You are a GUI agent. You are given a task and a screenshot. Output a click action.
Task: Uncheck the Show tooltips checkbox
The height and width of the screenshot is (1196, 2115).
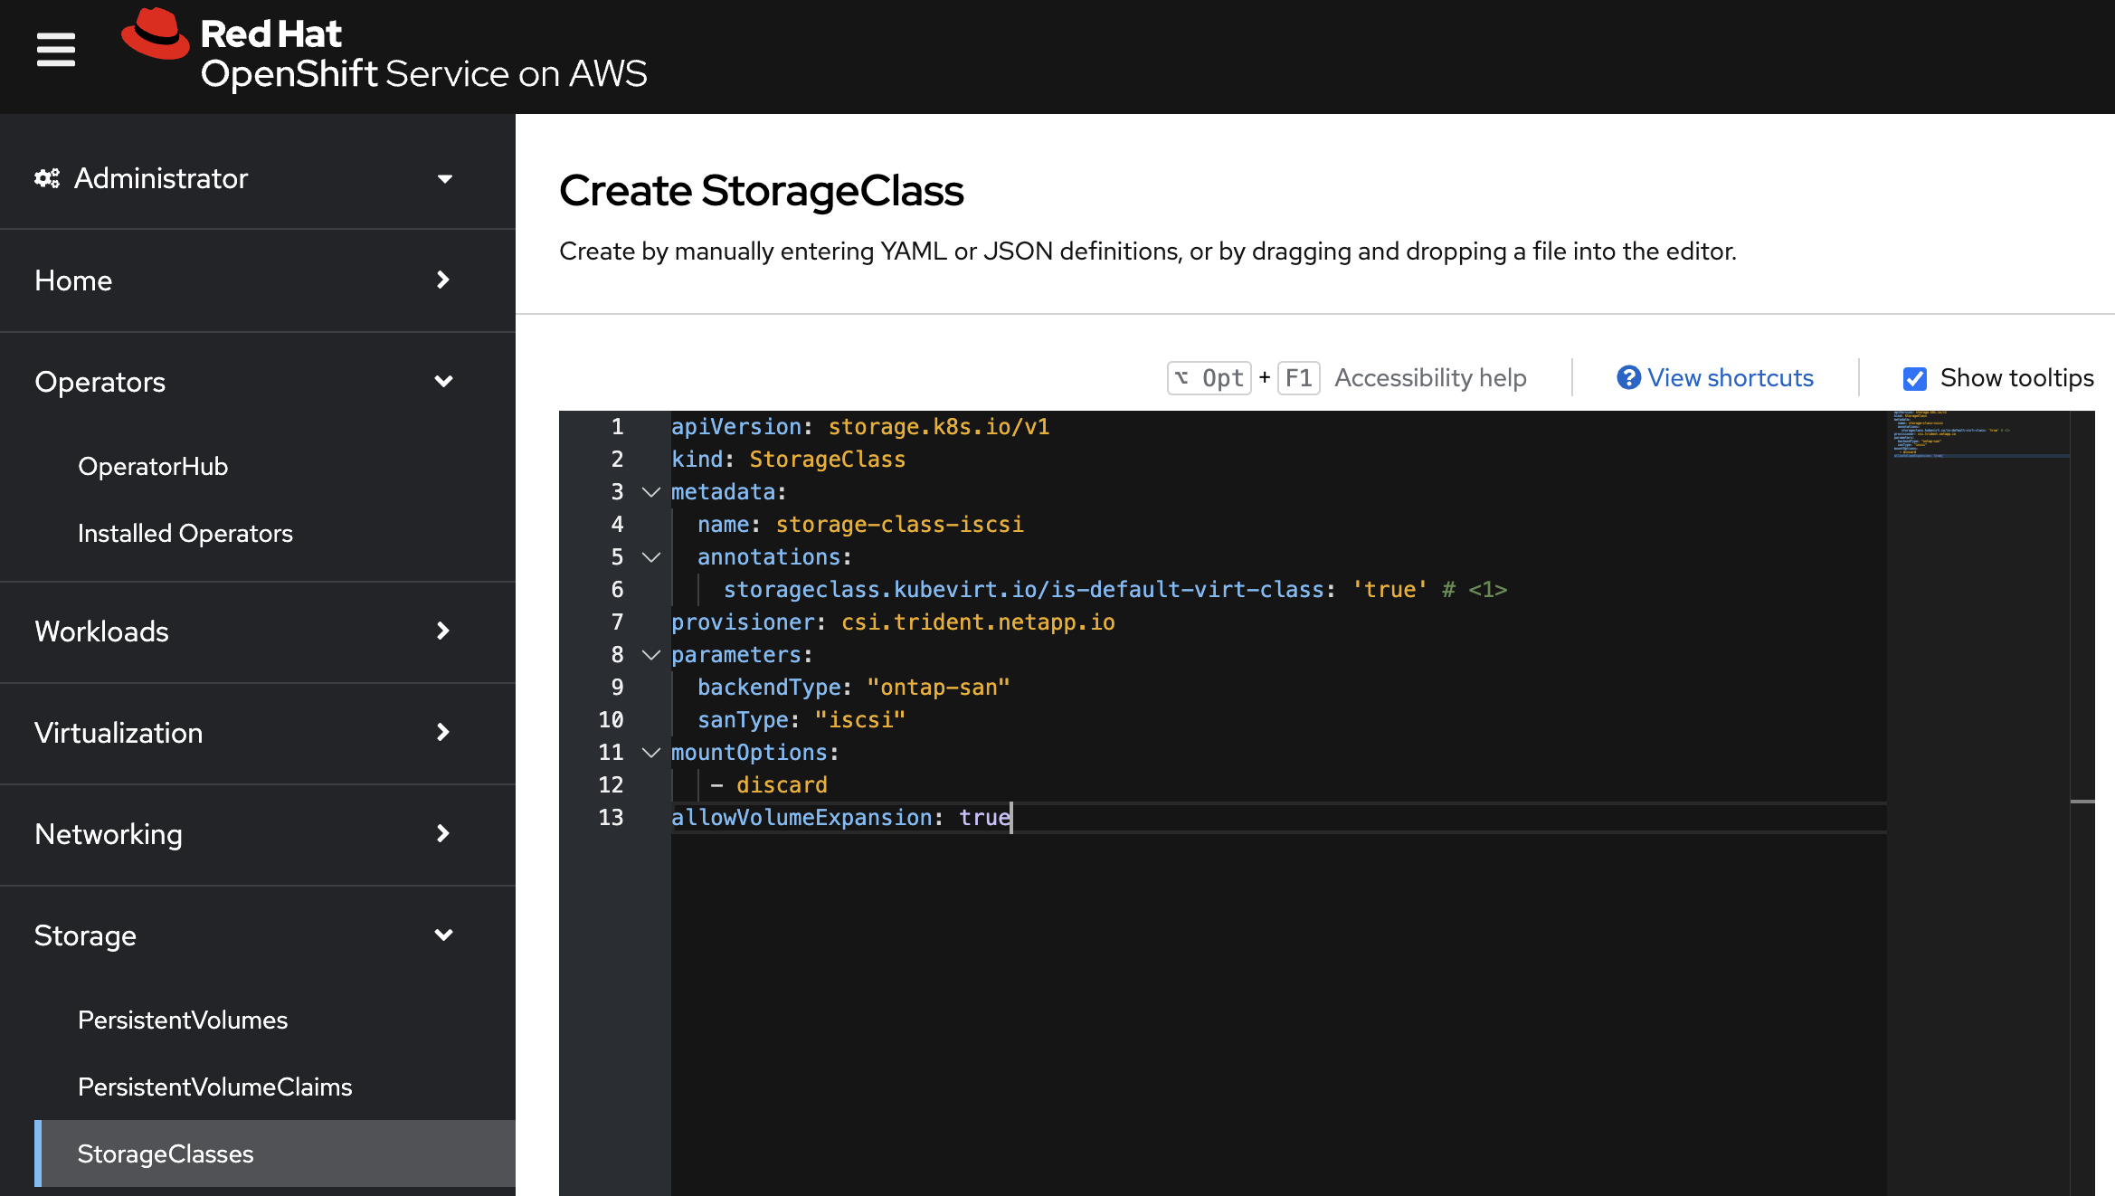pyautogui.click(x=1914, y=378)
